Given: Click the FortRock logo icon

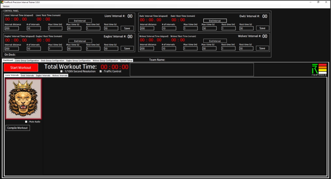Looking at the screenshot, I should (319, 69).
